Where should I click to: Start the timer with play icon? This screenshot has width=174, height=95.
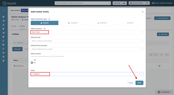coord(124,3)
